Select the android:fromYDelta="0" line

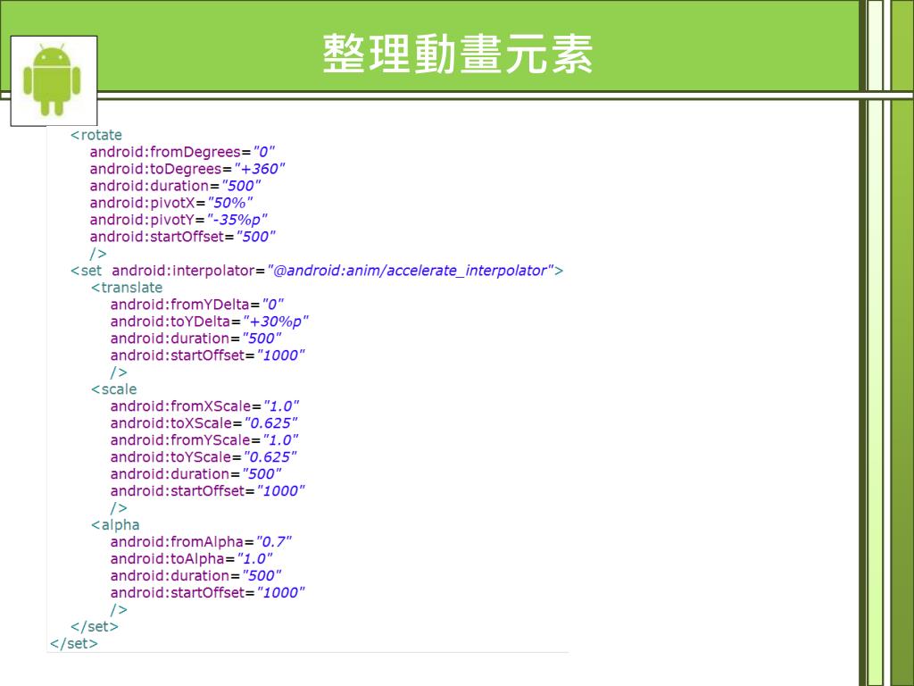tap(197, 305)
